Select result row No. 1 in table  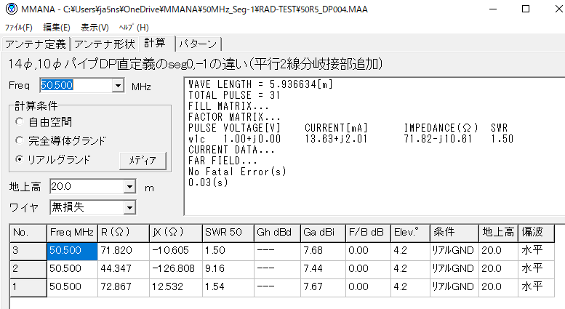28,286
